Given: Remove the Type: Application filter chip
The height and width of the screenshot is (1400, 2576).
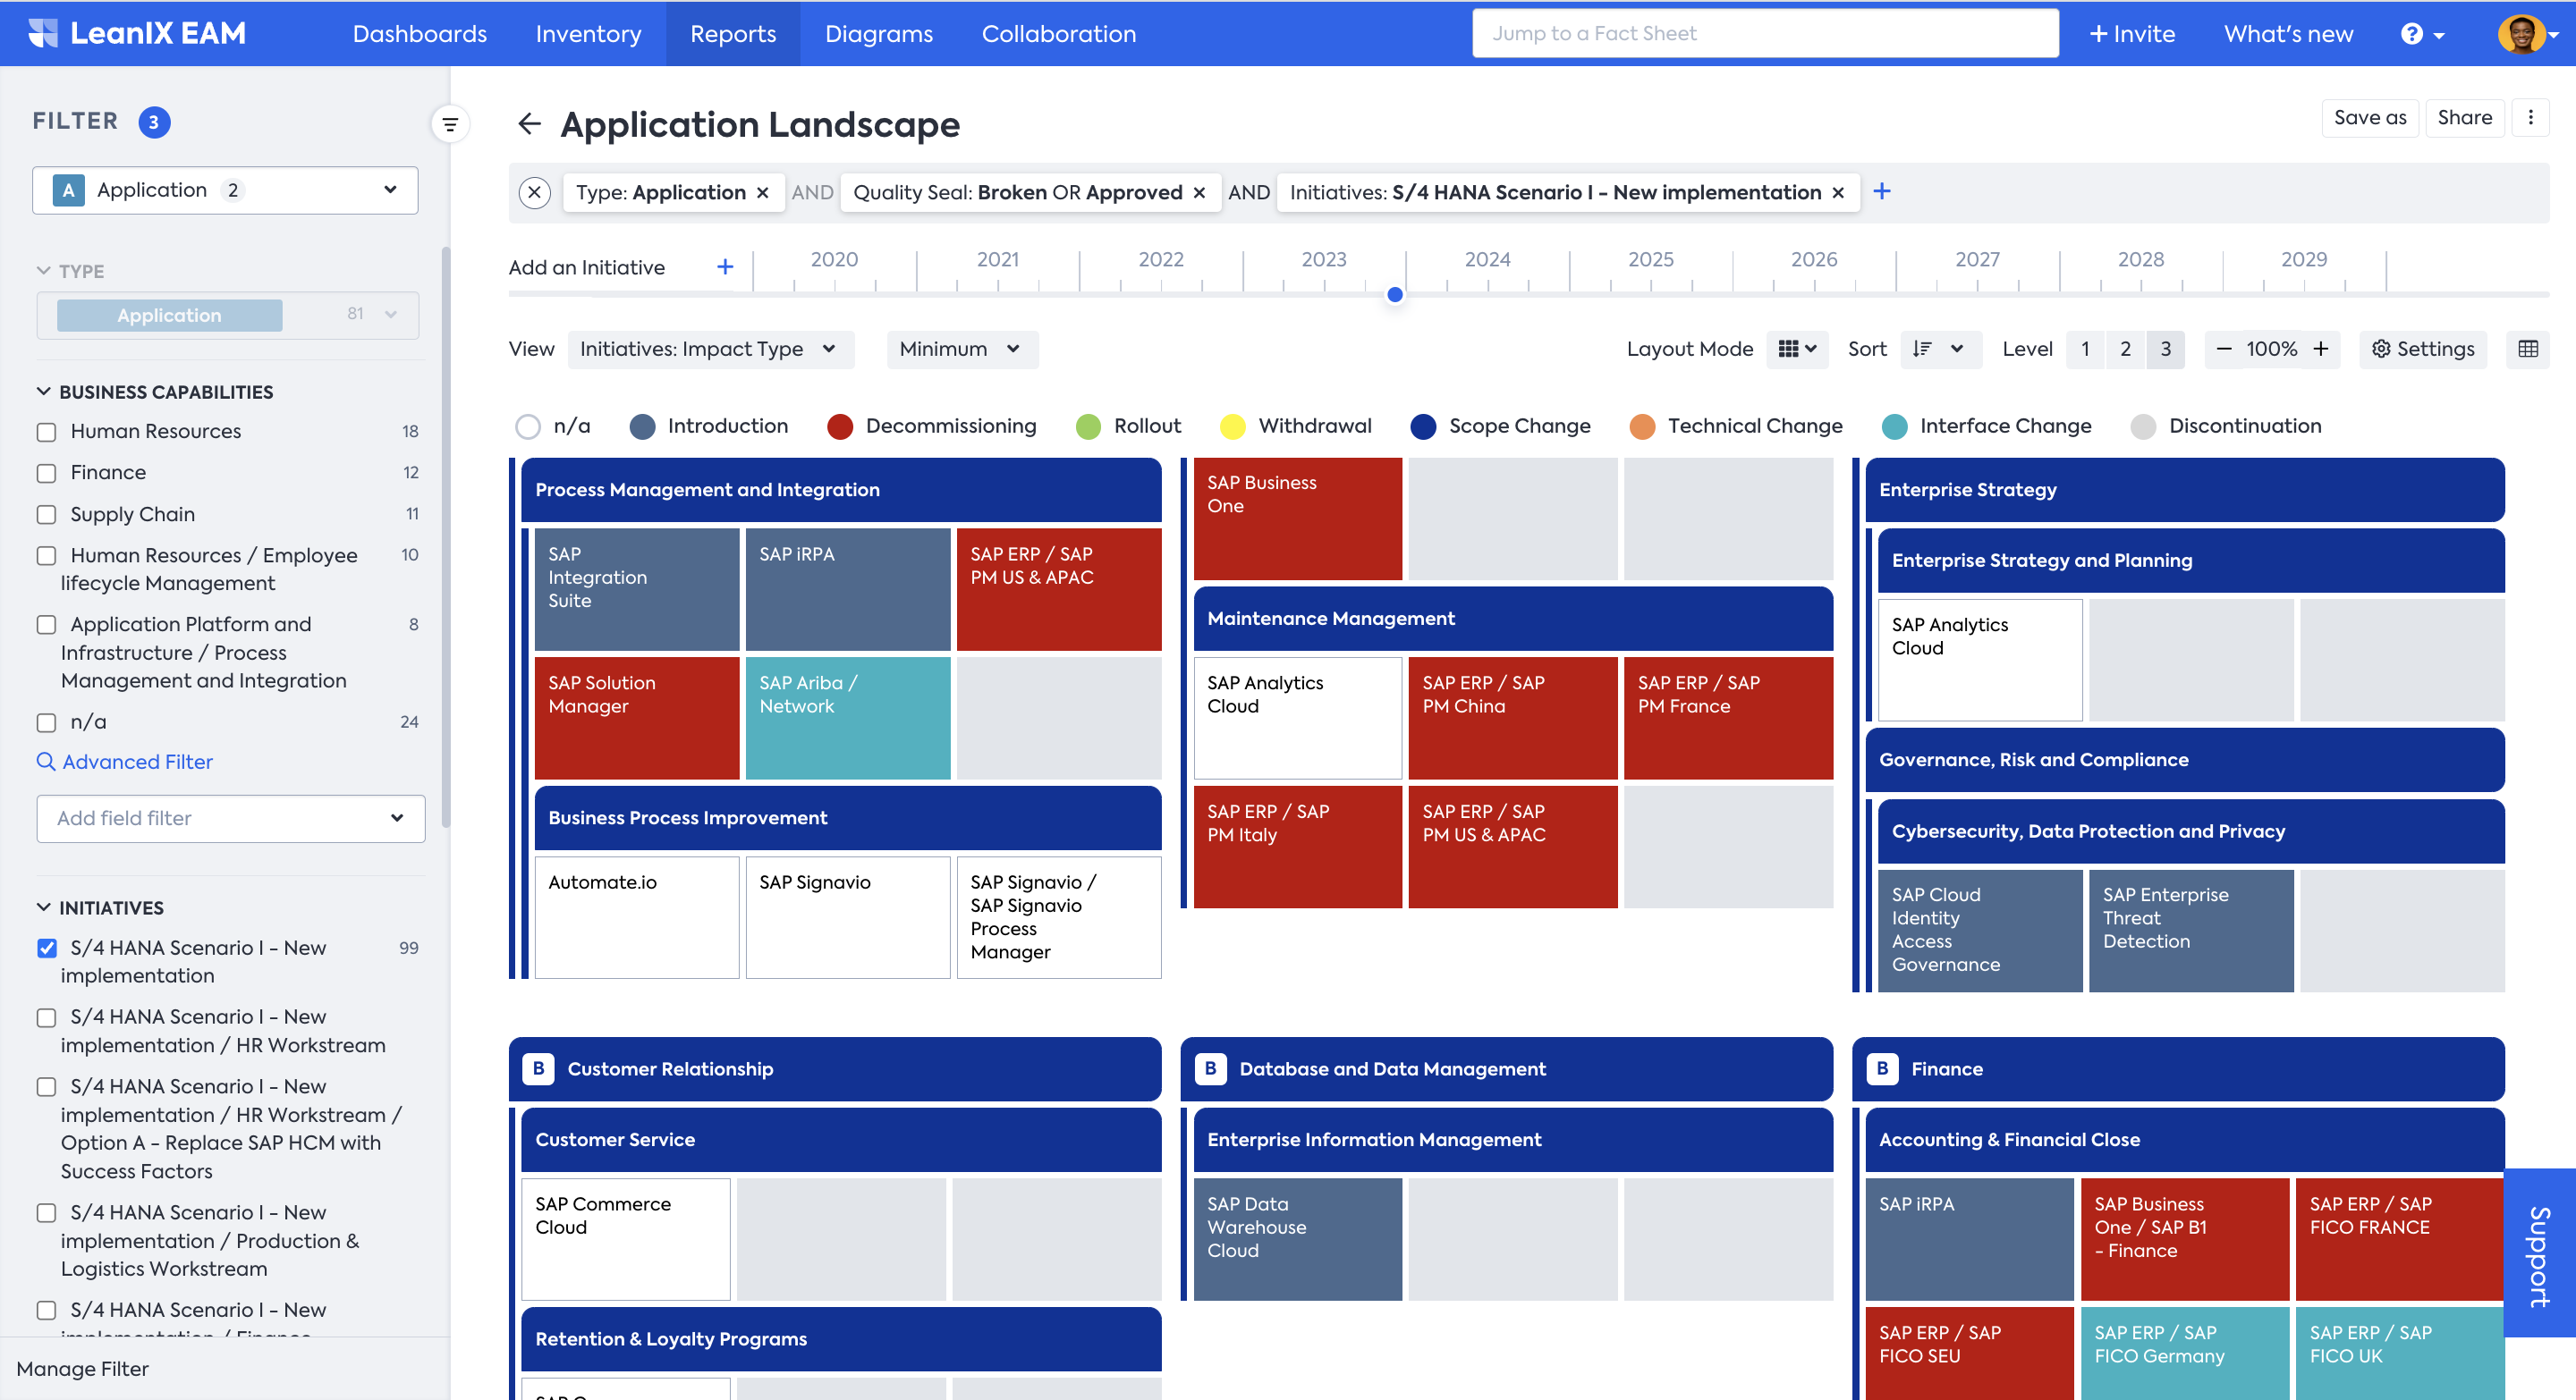Looking at the screenshot, I should (x=763, y=193).
